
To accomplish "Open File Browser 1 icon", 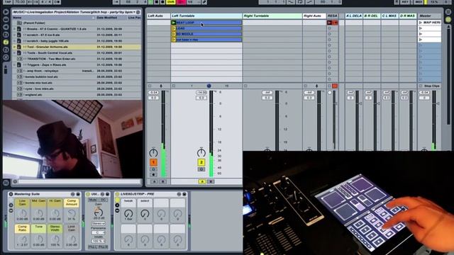I will click(x=6, y=35).
